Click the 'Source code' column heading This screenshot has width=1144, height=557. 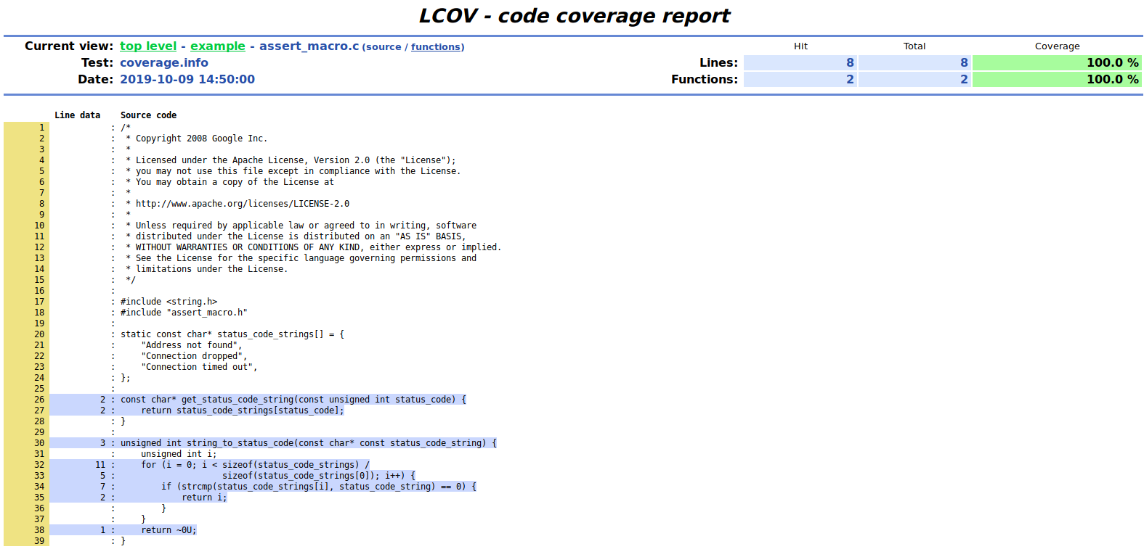pyautogui.click(x=148, y=115)
